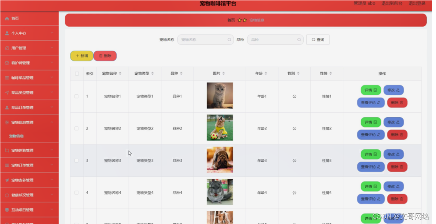Click the 查询 search button
This screenshot has width=436, height=224.
pyautogui.click(x=318, y=40)
